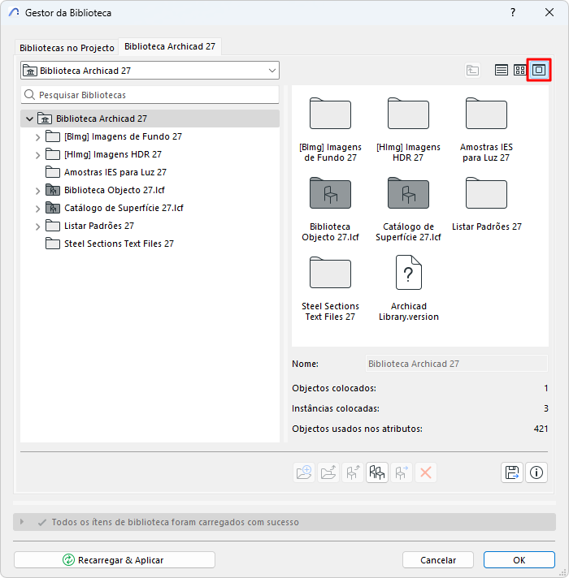
Task: Select Amostras IES para Luz 27 thumbnail
Action: [x=486, y=114]
